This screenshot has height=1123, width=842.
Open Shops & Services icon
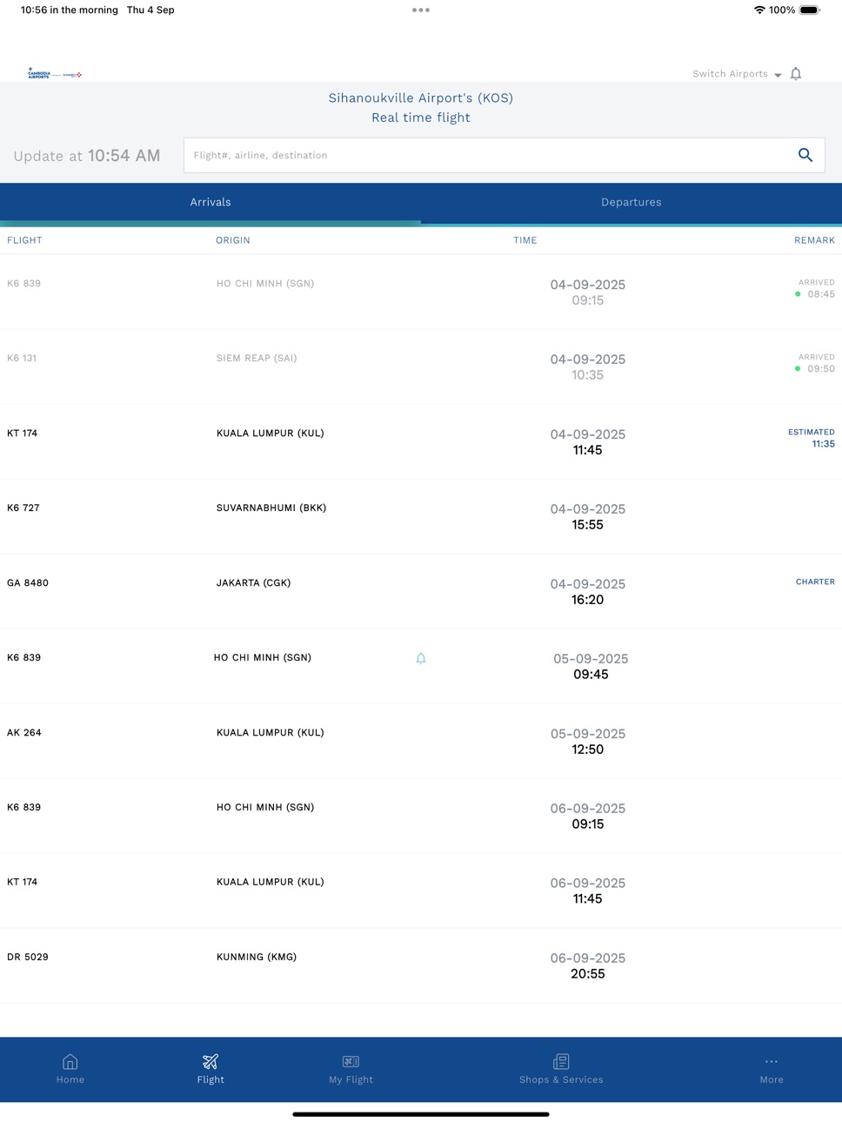pos(561,1061)
